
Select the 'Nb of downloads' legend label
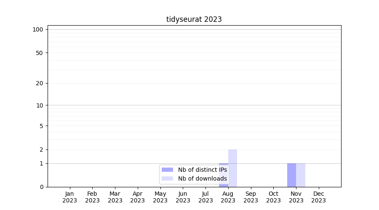point(202,178)
